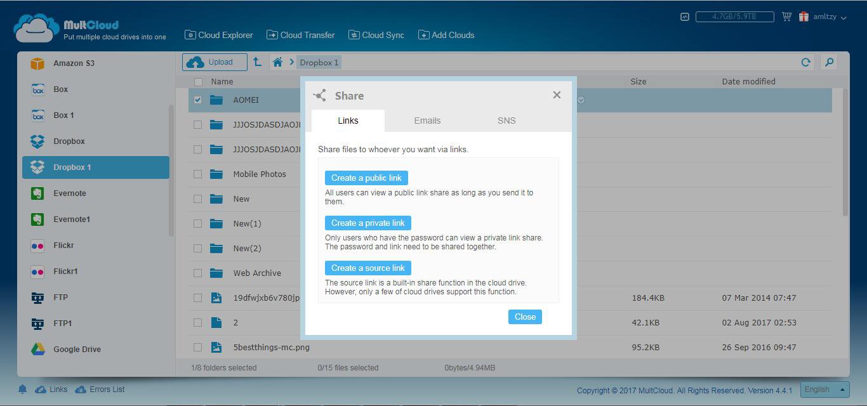The width and height of the screenshot is (867, 406).
Task: Select Box 1 drive in sidebar
Action: pos(96,115)
